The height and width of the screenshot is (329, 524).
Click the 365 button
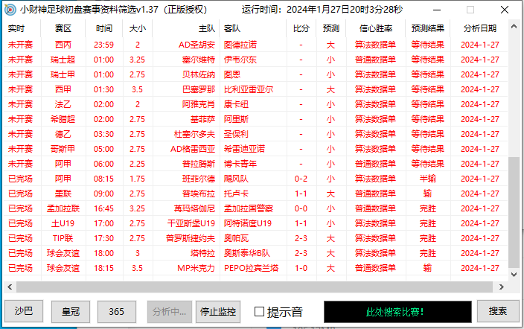(x=117, y=312)
